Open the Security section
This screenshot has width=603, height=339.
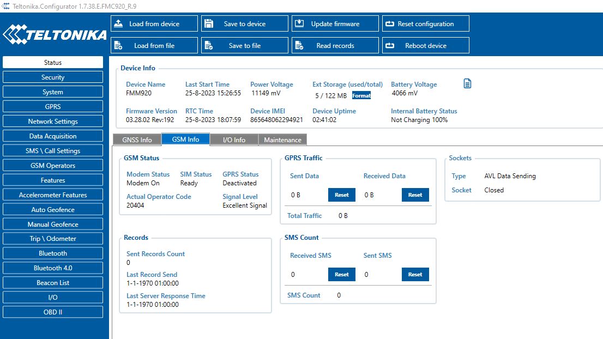pos(53,77)
